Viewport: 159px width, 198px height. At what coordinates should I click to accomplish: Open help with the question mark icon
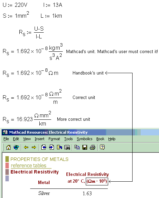(102, 147)
